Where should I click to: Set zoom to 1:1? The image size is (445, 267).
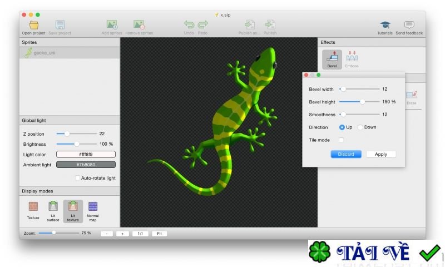pyautogui.click(x=140, y=234)
